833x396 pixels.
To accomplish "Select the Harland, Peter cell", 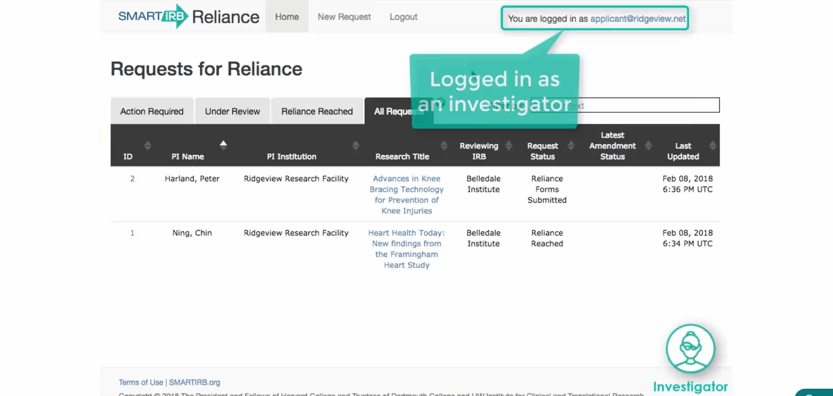I will (x=192, y=178).
